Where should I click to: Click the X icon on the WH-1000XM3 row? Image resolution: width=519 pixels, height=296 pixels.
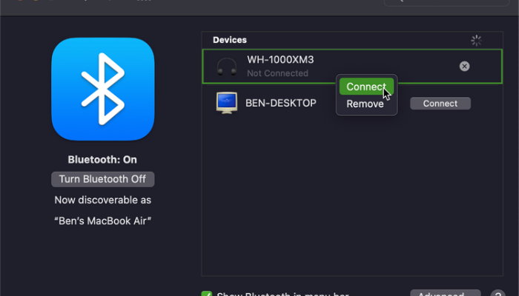tap(464, 67)
